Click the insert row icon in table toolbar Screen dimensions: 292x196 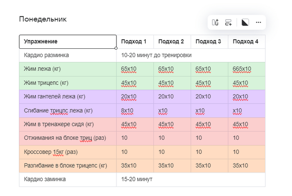[228, 23]
